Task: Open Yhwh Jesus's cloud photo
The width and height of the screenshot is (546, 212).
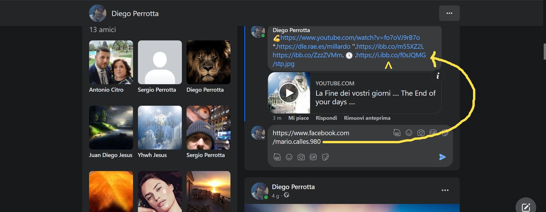Action: (160, 127)
